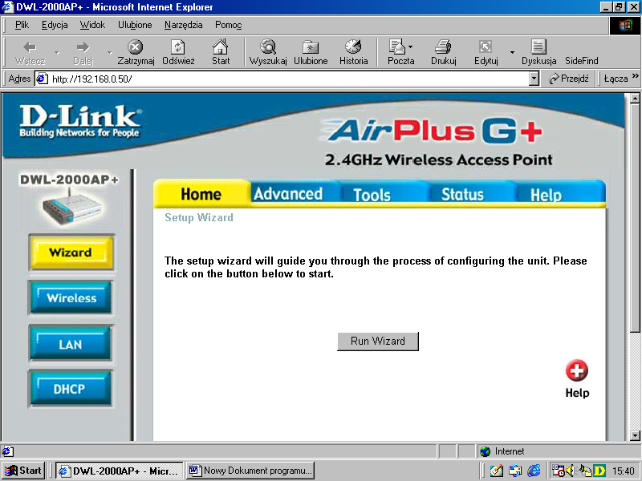Screen dimensions: 642x481
Task: Click the Dalej forward arrow icon
Action: 83,47
